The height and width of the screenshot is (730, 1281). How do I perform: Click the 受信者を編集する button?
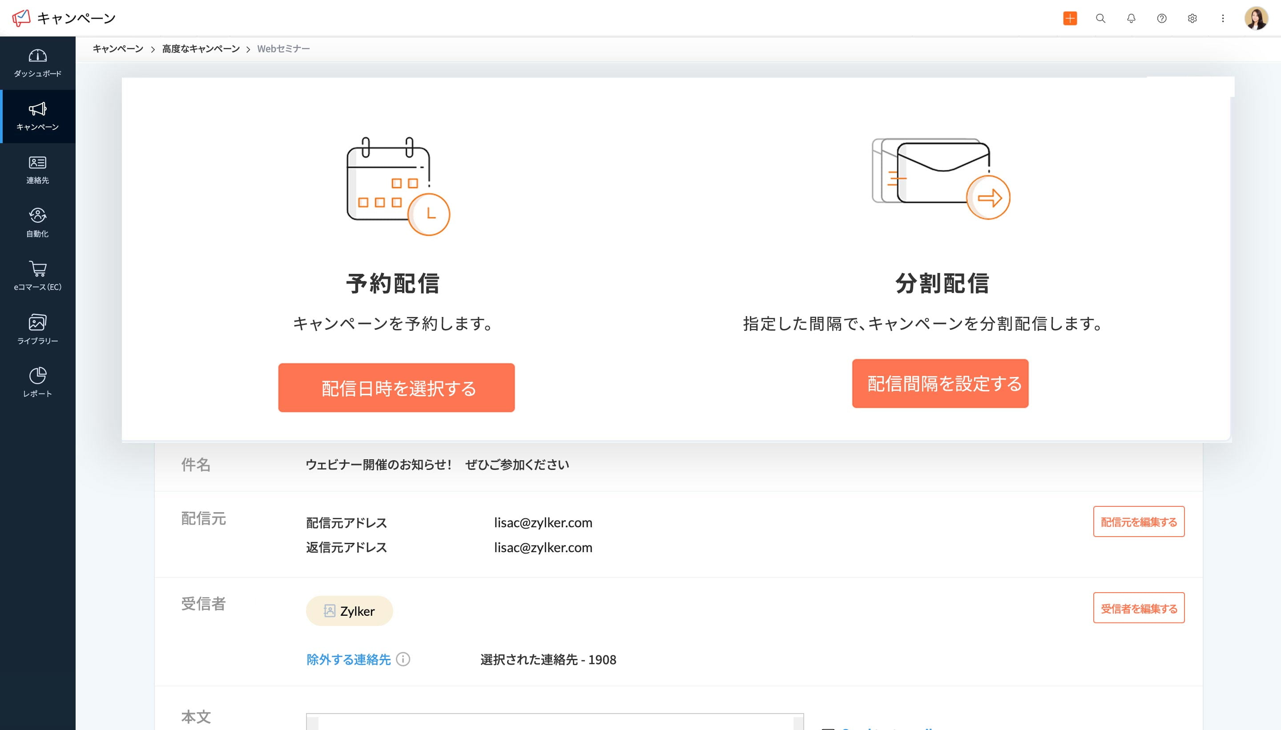tap(1139, 608)
